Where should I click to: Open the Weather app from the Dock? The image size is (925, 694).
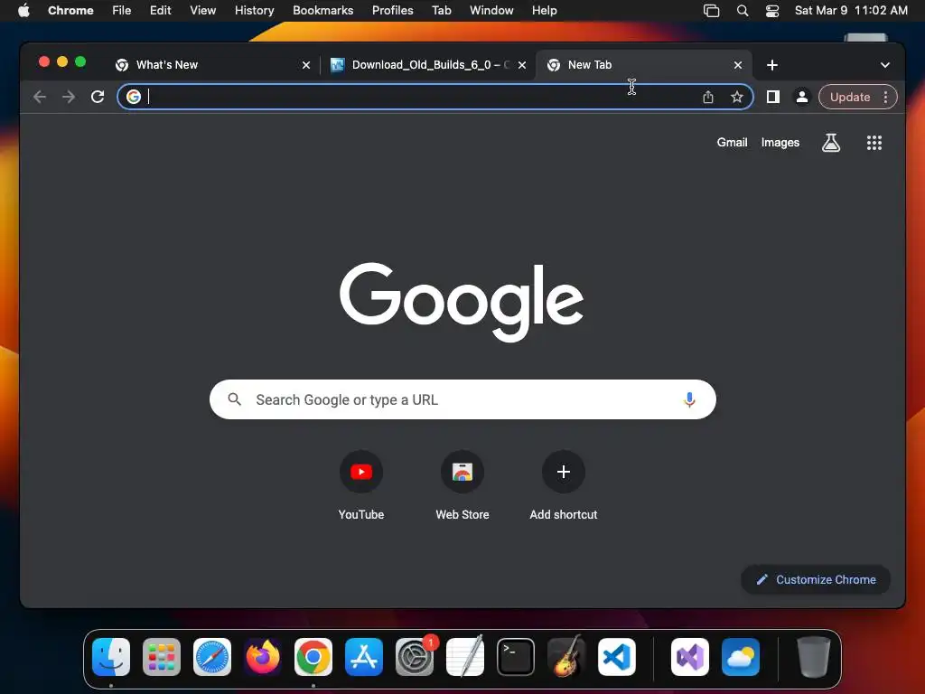coord(741,657)
